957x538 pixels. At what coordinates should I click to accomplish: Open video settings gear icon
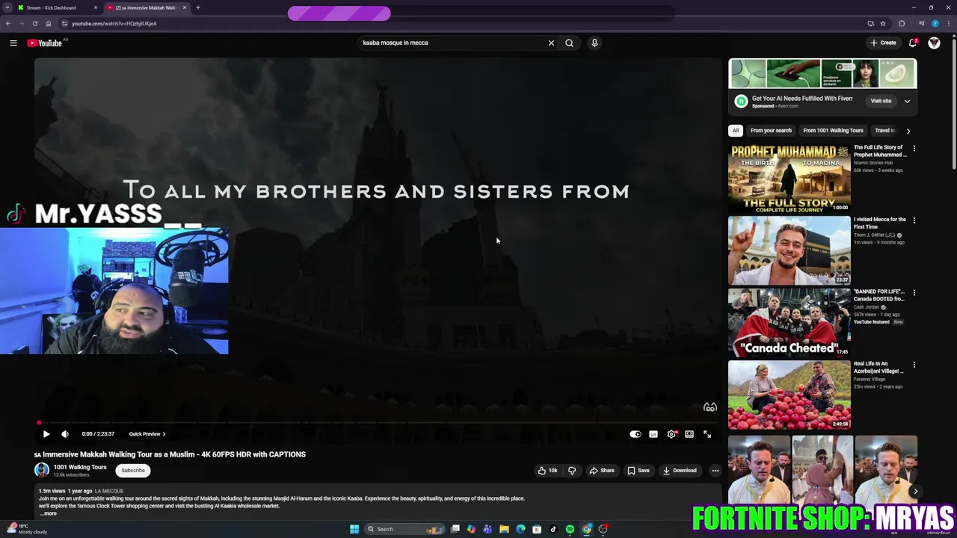671,434
